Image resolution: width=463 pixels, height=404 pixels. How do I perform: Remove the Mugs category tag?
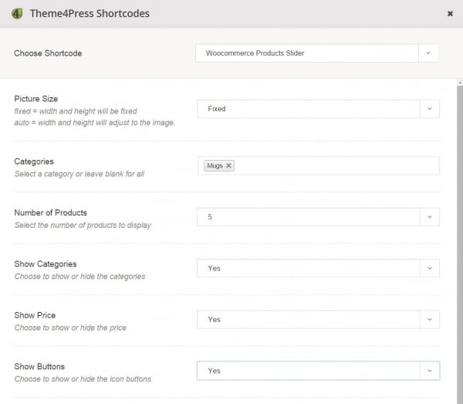[228, 165]
